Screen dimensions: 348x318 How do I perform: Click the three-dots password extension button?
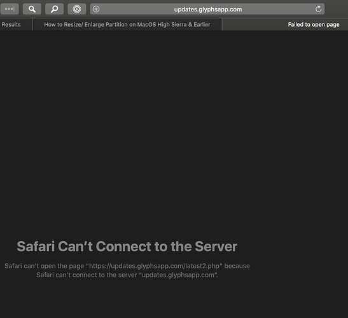[10, 9]
